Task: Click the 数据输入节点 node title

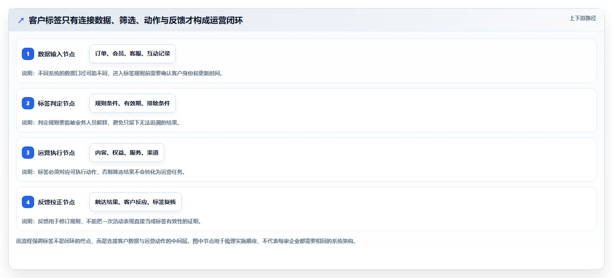Action: [56, 54]
